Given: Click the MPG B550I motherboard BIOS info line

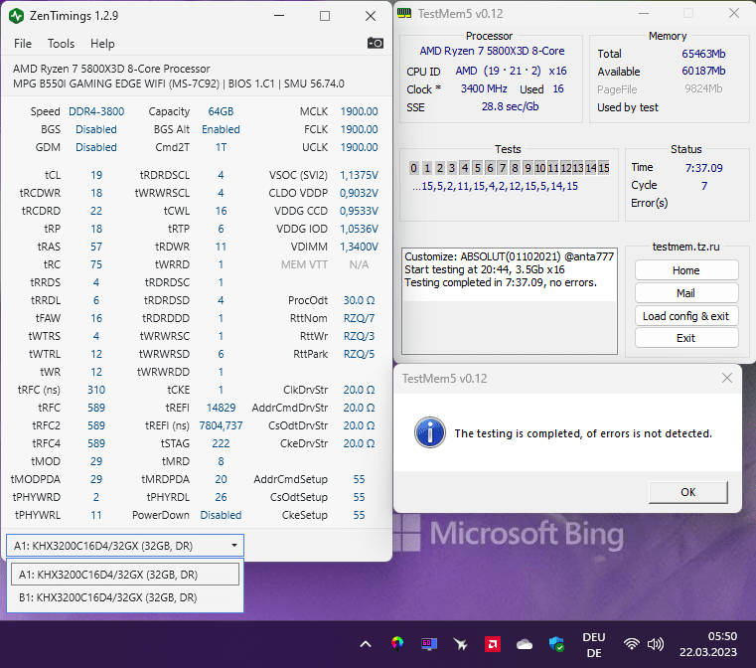Looking at the screenshot, I should click(179, 83).
